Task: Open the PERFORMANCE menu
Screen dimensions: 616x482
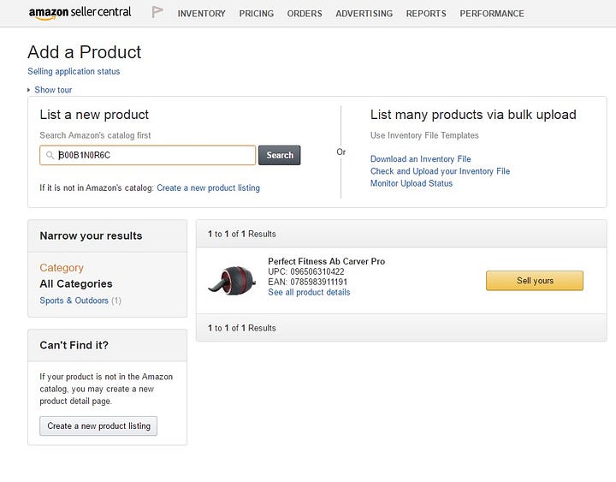Action: tap(492, 14)
